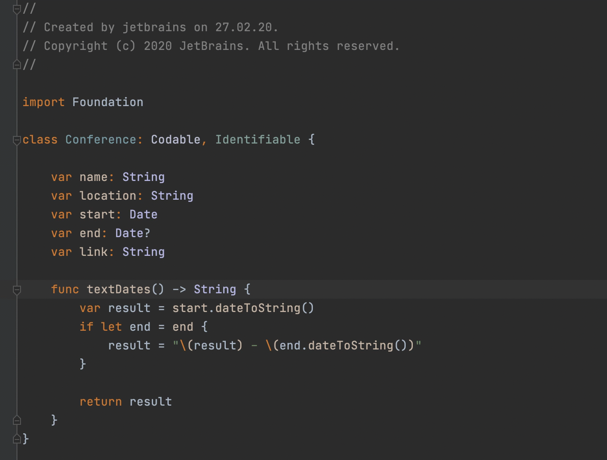Click the textDates function name

coord(118,290)
